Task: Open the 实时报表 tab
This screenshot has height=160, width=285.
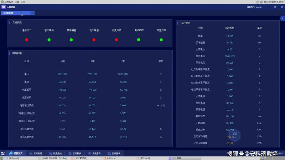Action: [x=75, y=153]
